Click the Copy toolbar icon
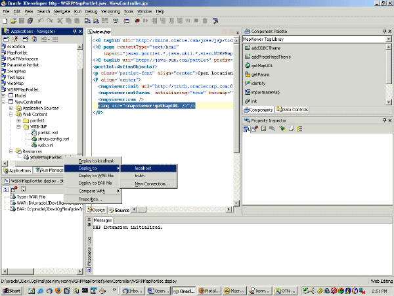Screen dimensions: 394x296 68,21
